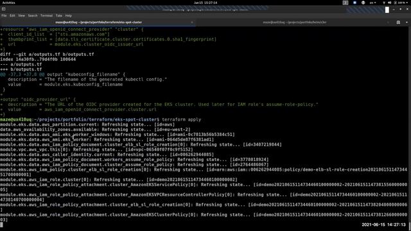Viewport: 411px width, 231px height.
Task: Click the 'cluster_AmazonEKSClusterPolicy[0]' line
Action: (x=204, y=217)
